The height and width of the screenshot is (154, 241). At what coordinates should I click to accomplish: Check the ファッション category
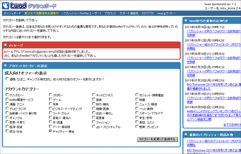(x=94, y=122)
